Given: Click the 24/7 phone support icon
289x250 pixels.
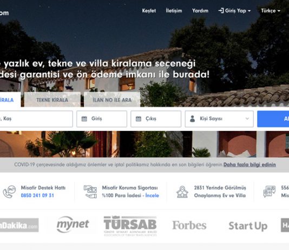Looking at the screenshot, I should coord(9,192).
